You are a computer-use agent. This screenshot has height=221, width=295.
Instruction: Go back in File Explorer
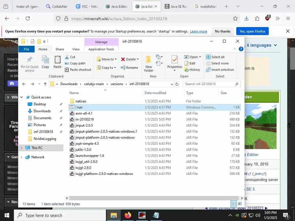point(24,84)
